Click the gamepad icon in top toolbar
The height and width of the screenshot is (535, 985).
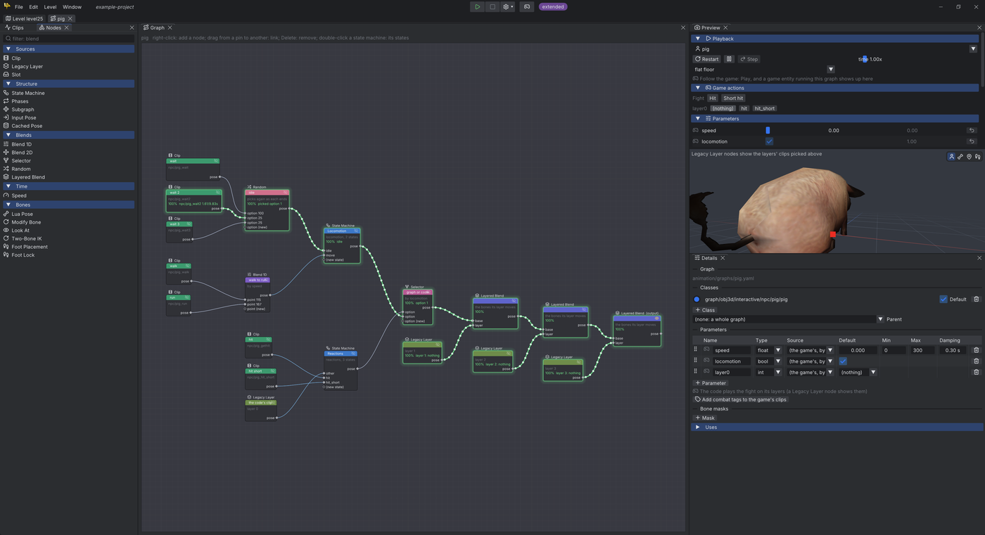click(x=527, y=7)
